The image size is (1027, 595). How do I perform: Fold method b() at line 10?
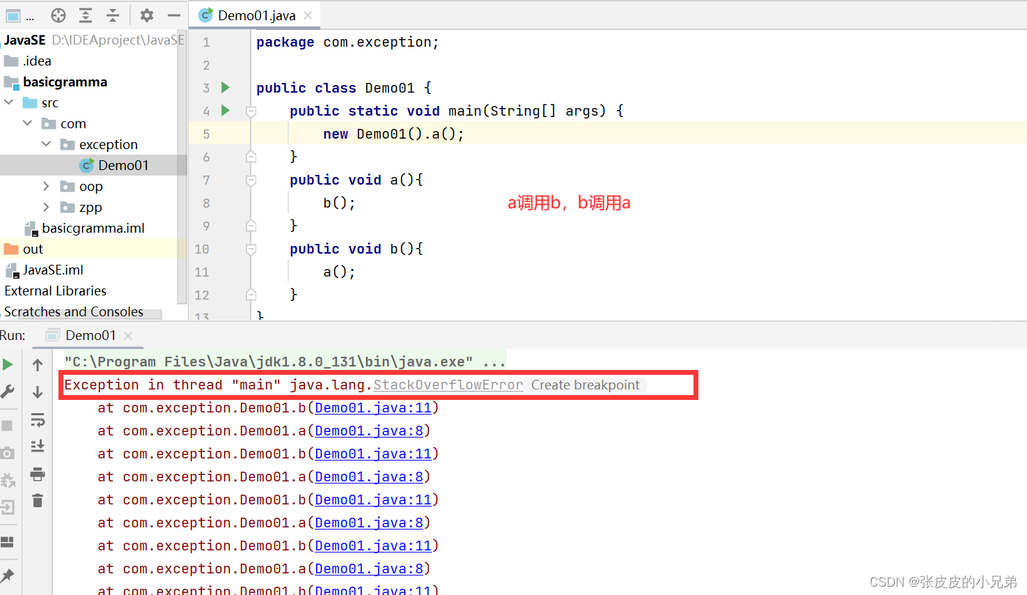coord(251,249)
